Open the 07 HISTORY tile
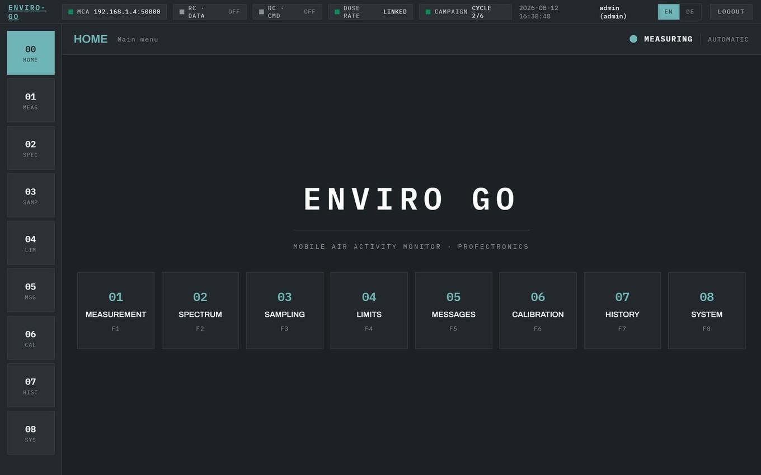 tap(622, 311)
